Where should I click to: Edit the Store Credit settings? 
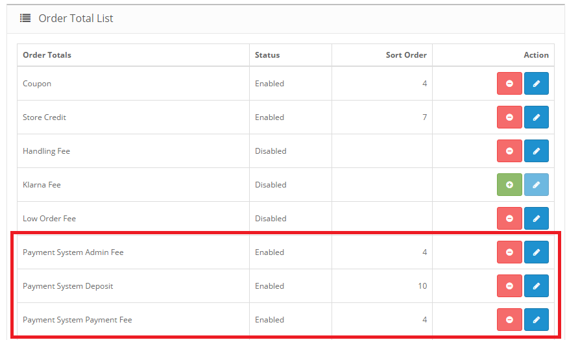pyautogui.click(x=536, y=117)
